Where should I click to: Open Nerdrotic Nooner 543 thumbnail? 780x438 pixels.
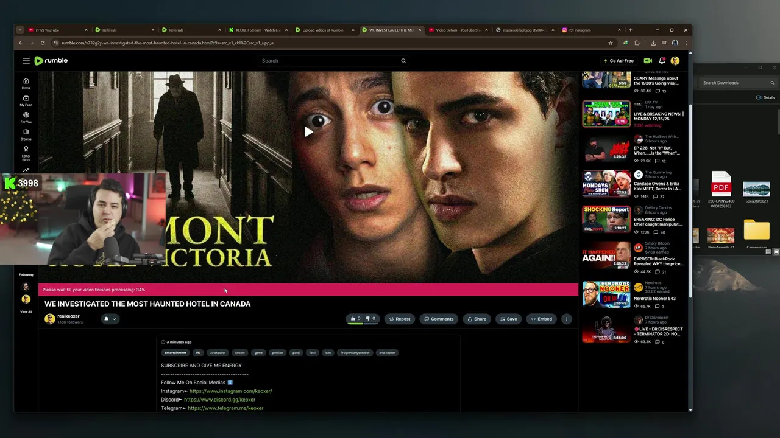point(606,294)
